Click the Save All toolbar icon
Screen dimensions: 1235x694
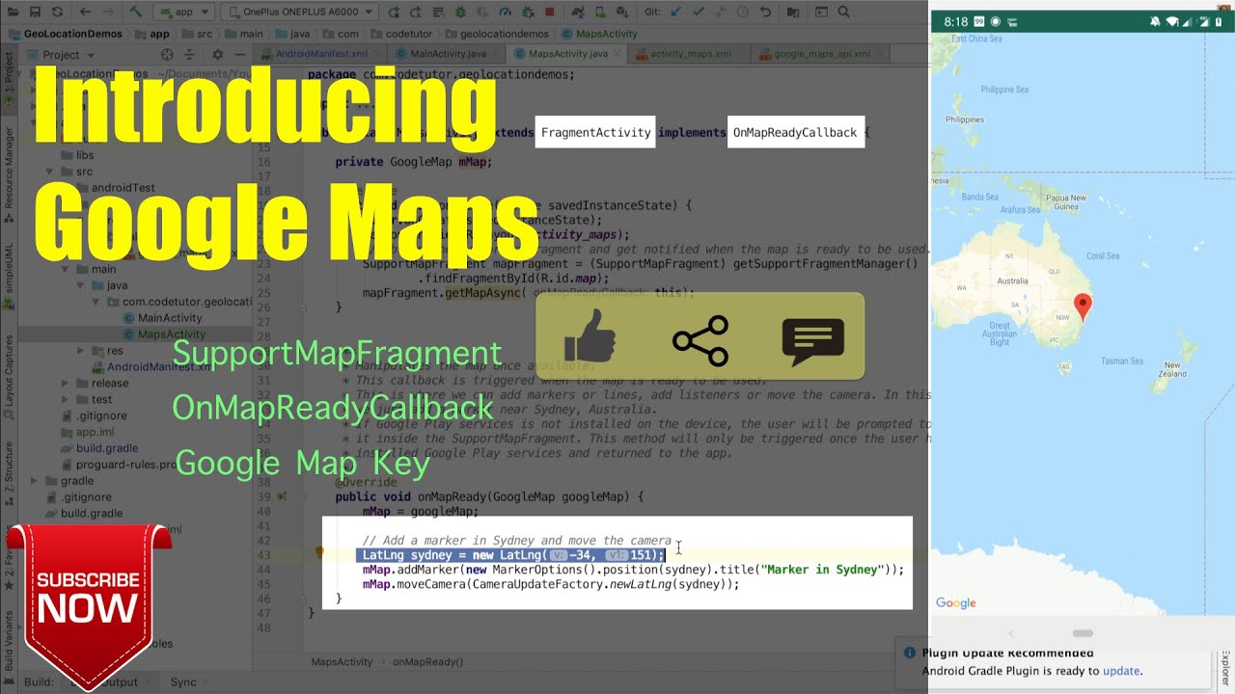pos(35,13)
